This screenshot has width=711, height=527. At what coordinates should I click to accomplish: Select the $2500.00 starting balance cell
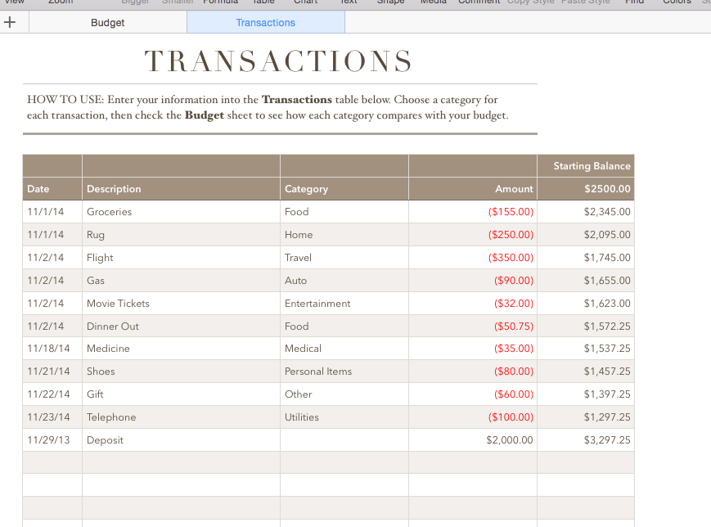point(586,189)
